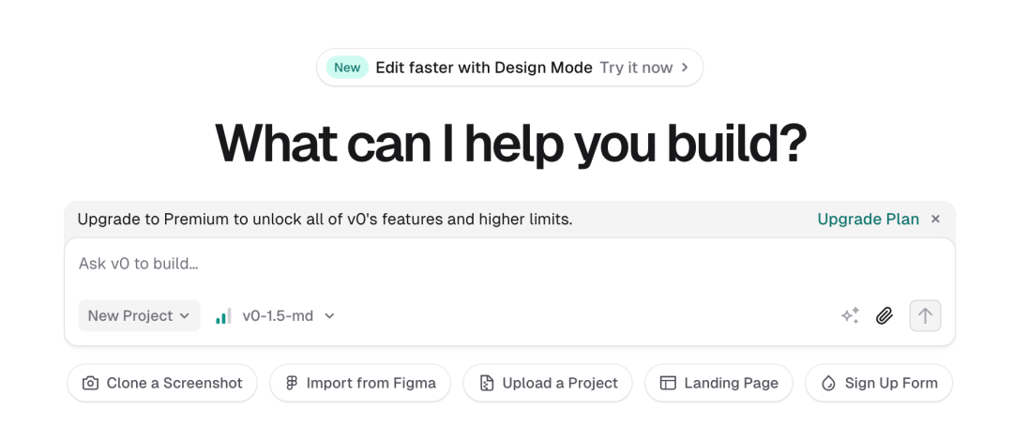Click the green signal bars model icon
This screenshot has height=441, width=1013.
(x=223, y=316)
